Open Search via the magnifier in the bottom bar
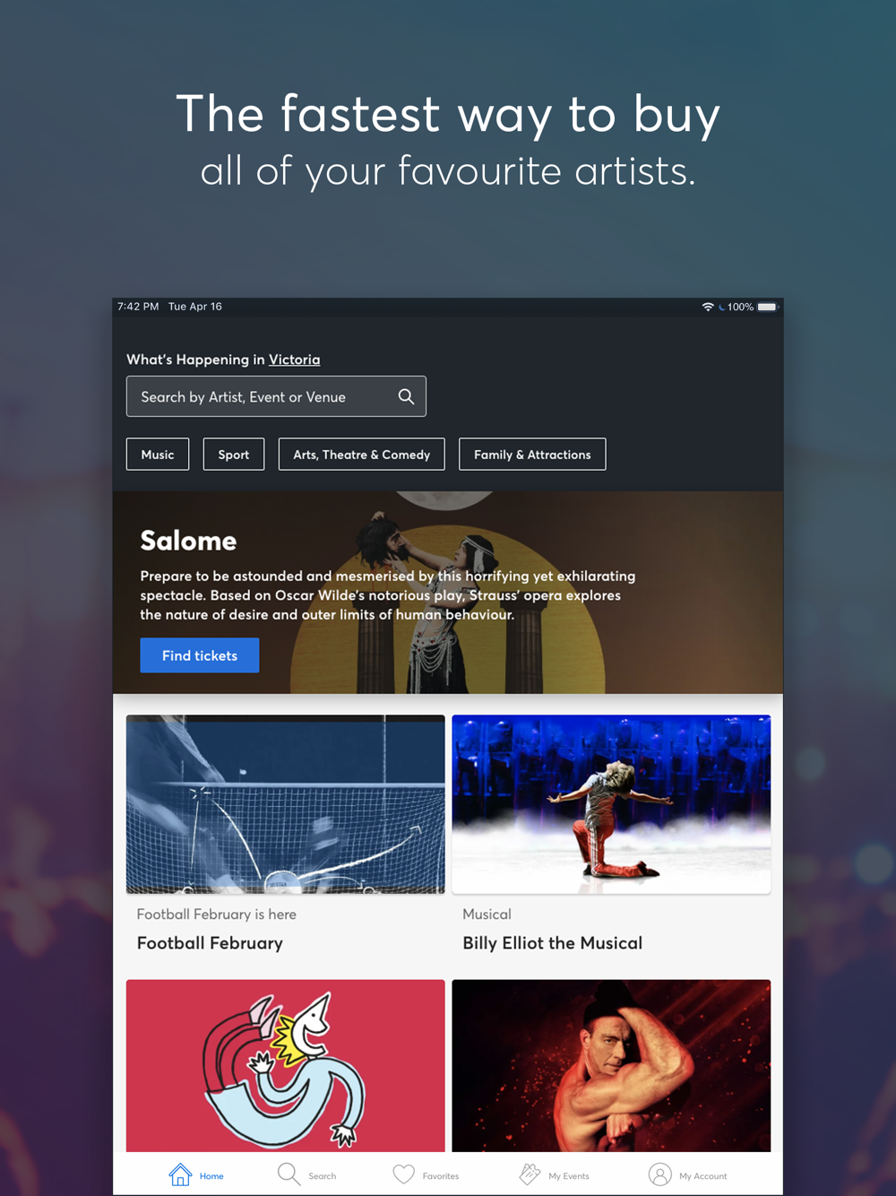896x1196 pixels. pos(289,1174)
